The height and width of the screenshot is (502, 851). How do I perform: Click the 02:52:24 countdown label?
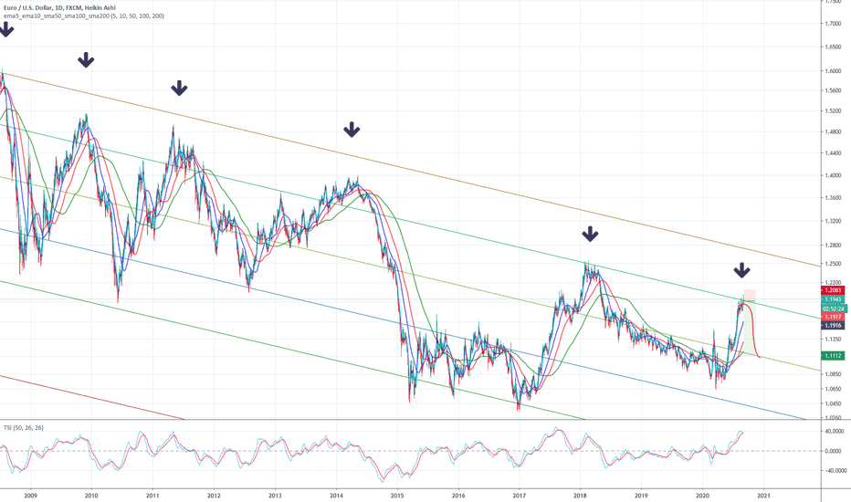point(833,309)
